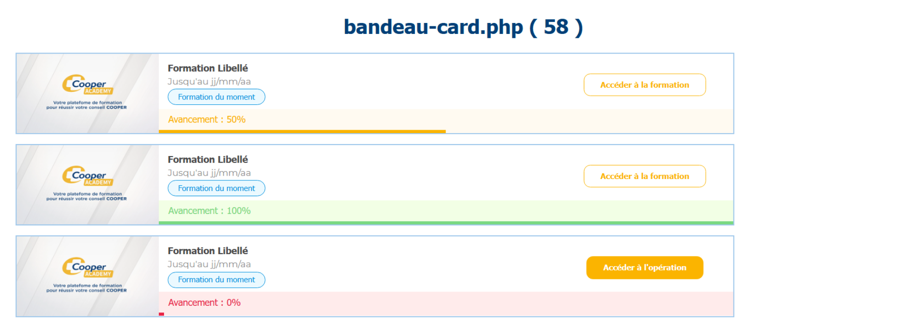This screenshot has width=921, height=335.
Task: Click "Formation du moment" pill on the 0% card
Action: (x=216, y=279)
